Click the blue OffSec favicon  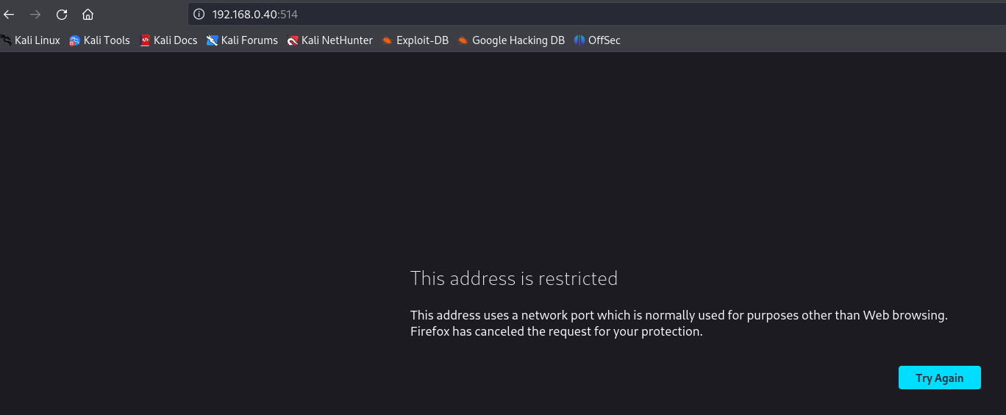click(x=579, y=40)
